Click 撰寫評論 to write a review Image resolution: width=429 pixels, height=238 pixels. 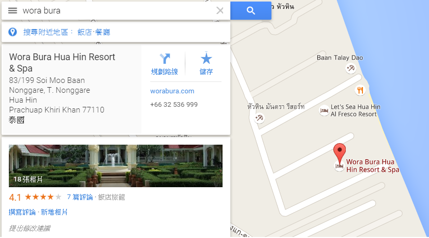pos(22,212)
